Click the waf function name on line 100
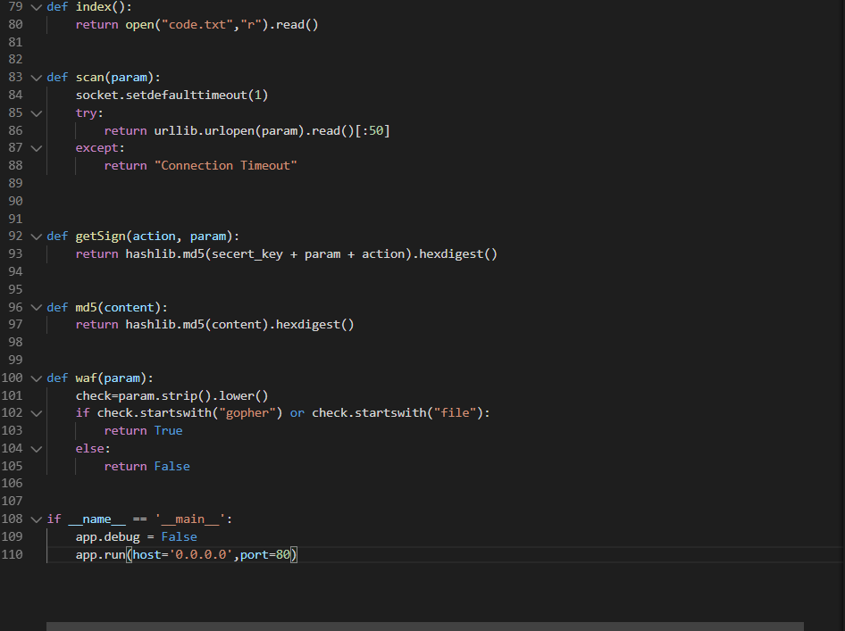 [x=87, y=378]
